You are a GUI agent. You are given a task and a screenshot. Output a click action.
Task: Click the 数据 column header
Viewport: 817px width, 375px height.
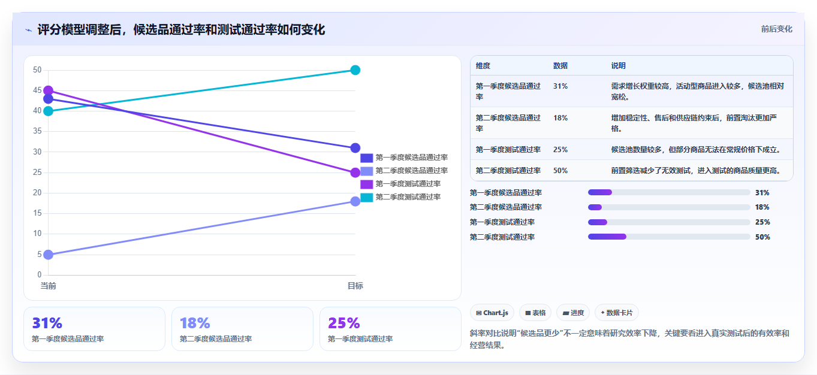tap(560, 66)
